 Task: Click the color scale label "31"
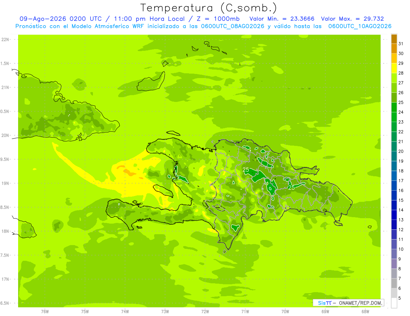point(401,43)
